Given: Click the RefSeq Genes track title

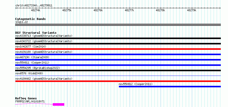Looking at the screenshot, I should pyautogui.click(x=26, y=99).
